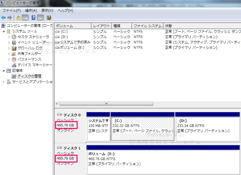241x175 pixels.
Task: Select the (C:) 232.32 GB partition block
Action: point(143,129)
